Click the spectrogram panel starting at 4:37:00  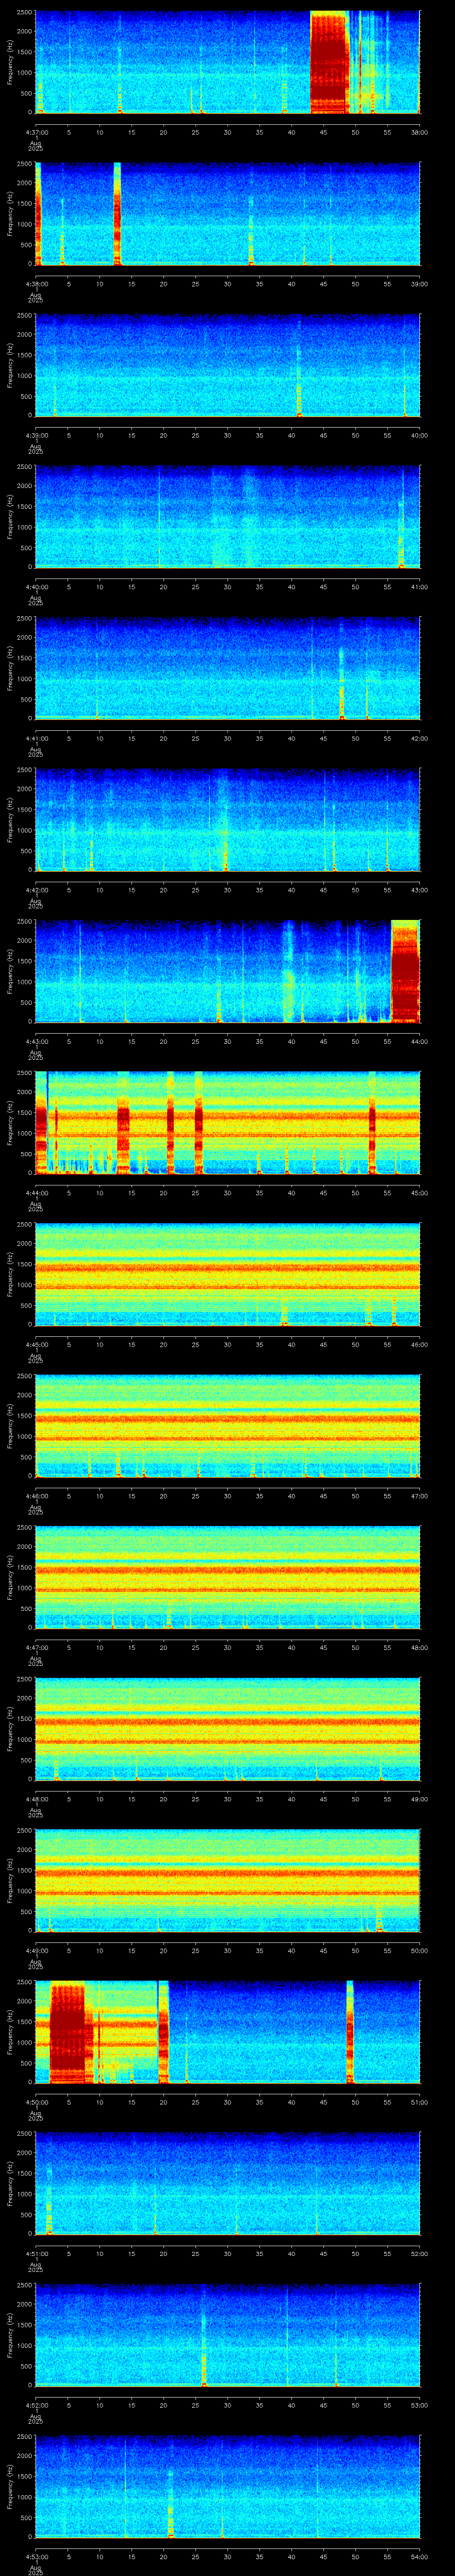click(x=227, y=62)
